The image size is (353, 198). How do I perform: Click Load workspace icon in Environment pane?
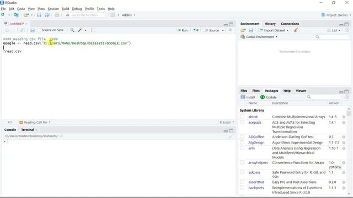click(243, 30)
